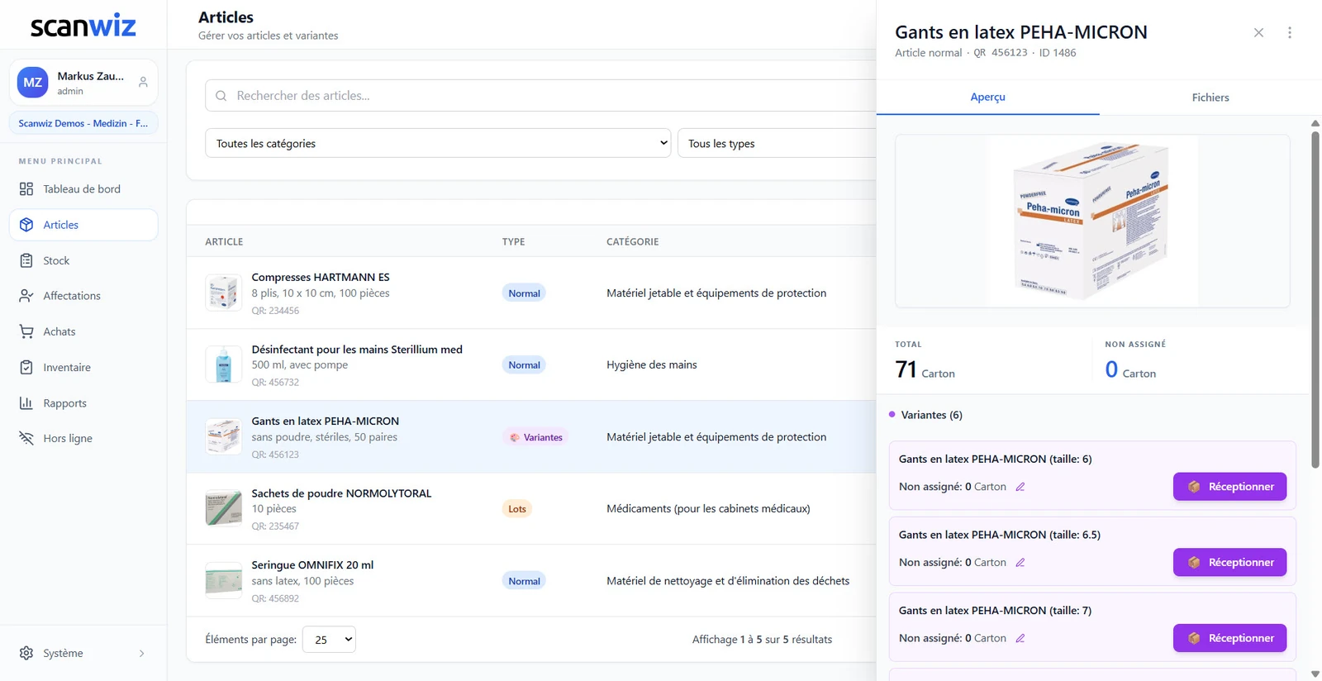Click the Hygiène des mains category cell

652,364
